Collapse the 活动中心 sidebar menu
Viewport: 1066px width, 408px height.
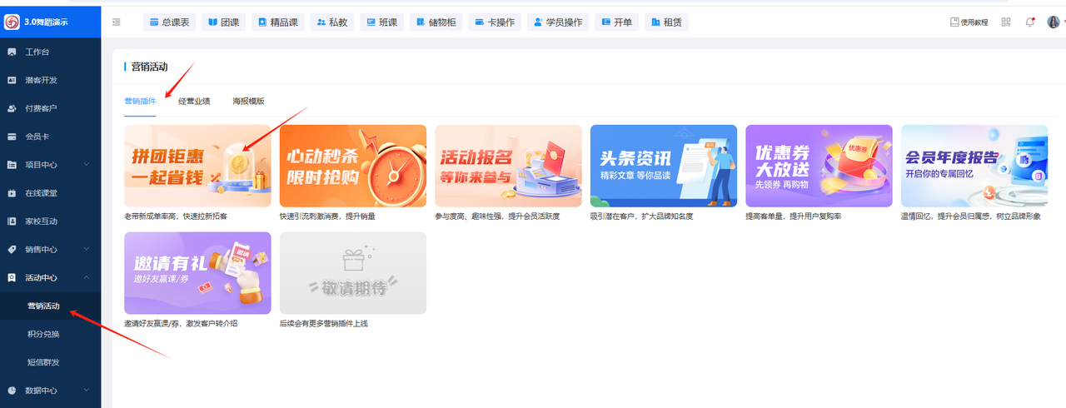(x=87, y=277)
